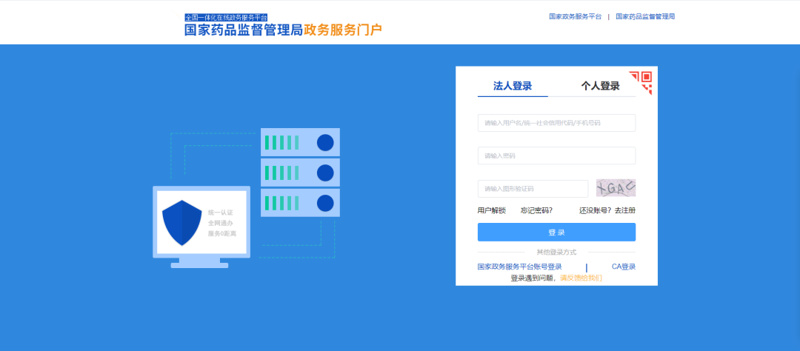Image resolution: width=800 pixels, height=351 pixels.
Task: Select the 法人登录 tab
Action: coord(513,86)
